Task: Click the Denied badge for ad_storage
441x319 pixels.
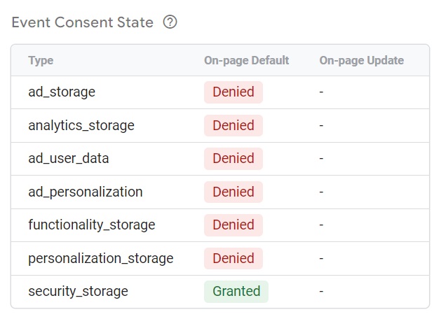Action: pos(233,92)
